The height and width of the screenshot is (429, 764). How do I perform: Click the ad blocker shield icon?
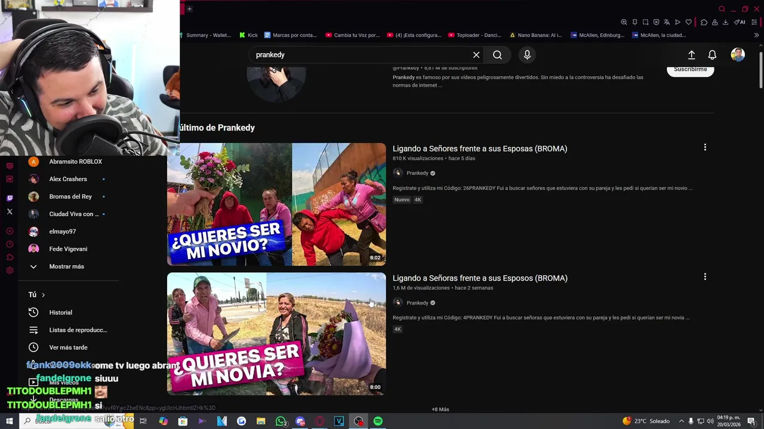tap(656, 22)
